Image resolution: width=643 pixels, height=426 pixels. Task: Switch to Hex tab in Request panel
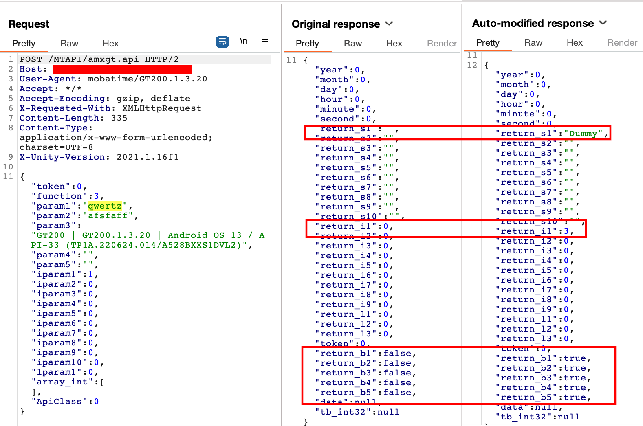110,43
